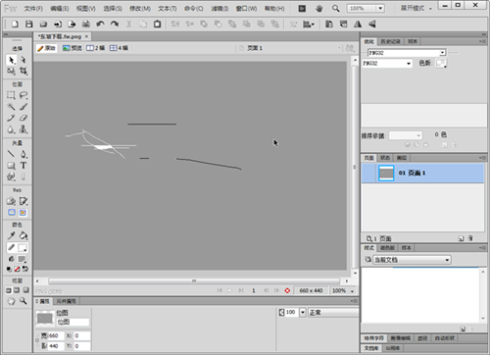
Task: Select the Brush tool
Action: [x=24, y=107]
